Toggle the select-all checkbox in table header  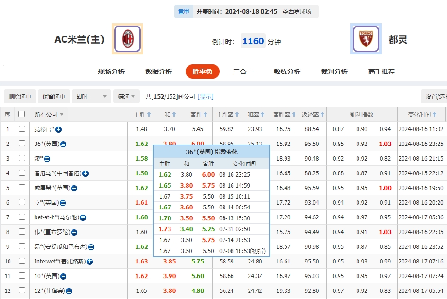click(x=20, y=114)
